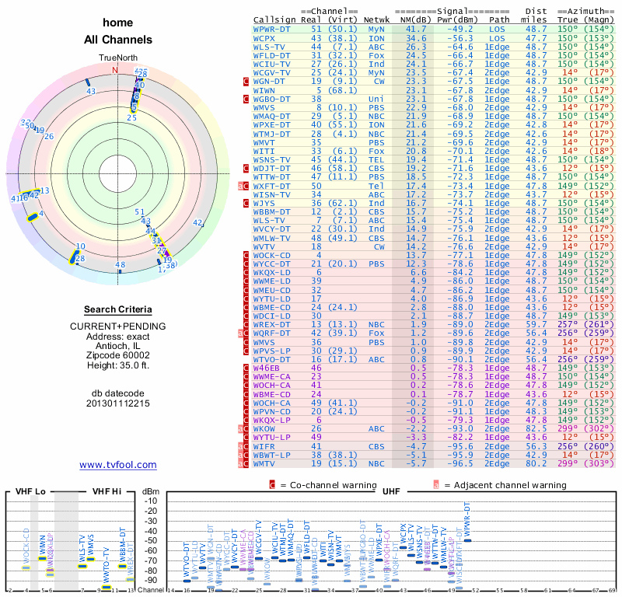Click the co-channel warning icon beside WMEU-CD
Screen dimensions: 622x597
[246, 291]
